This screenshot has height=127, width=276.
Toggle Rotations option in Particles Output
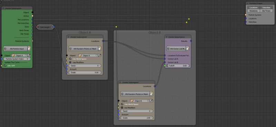pyautogui.click(x=254, y=11)
